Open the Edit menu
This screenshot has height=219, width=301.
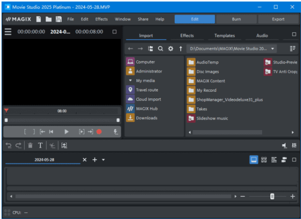click(x=84, y=19)
